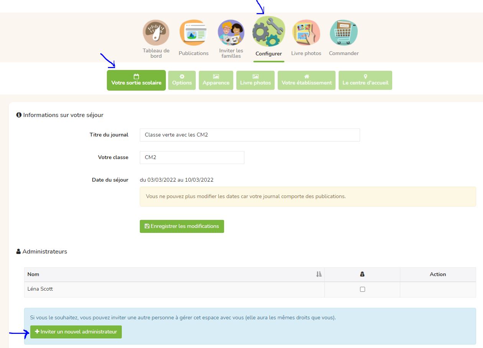Click the Commander shopping cart icon
The width and height of the screenshot is (483, 348).
point(344,33)
